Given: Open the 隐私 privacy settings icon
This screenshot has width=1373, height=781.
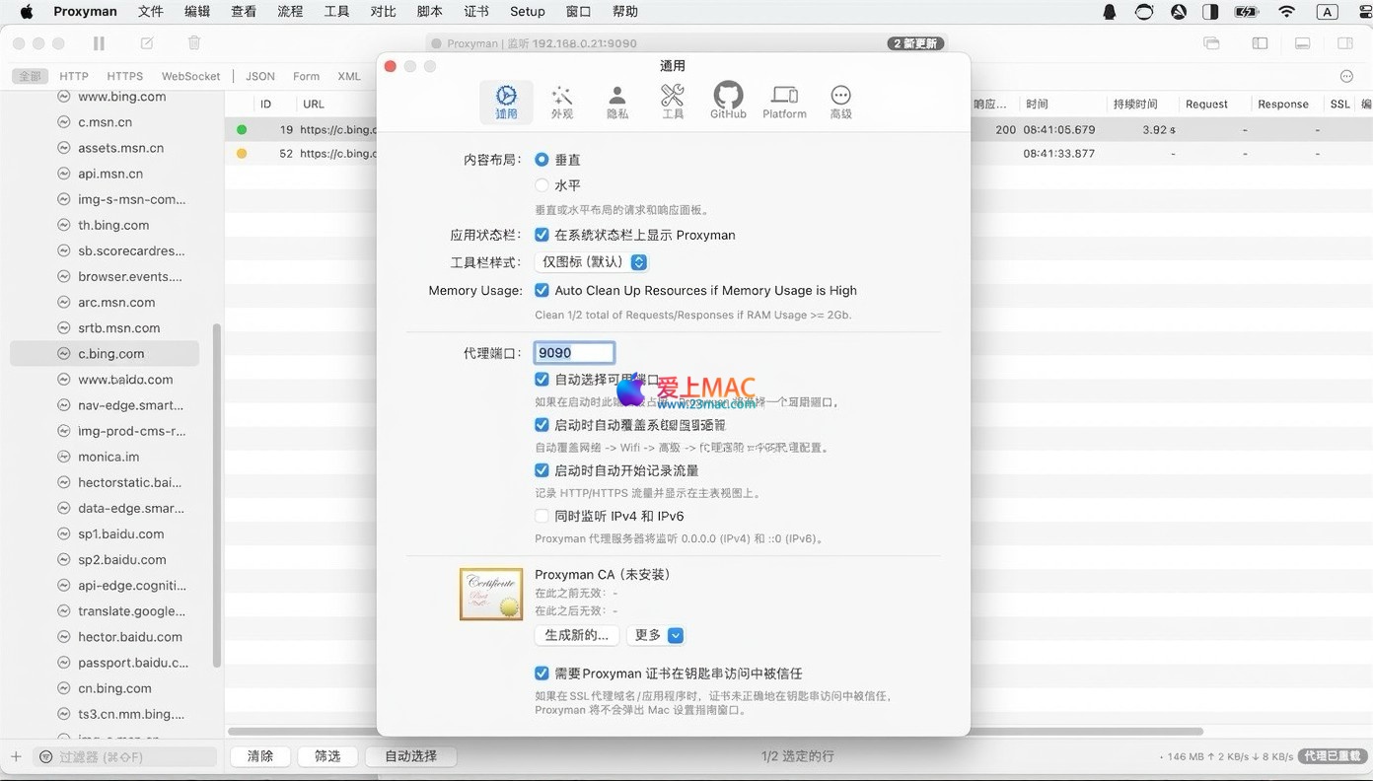Looking at the screenshot, I should pyautogui.click(x=616, y=101).
